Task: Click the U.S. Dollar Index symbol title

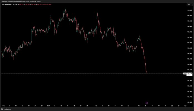Action: [6, 4]
